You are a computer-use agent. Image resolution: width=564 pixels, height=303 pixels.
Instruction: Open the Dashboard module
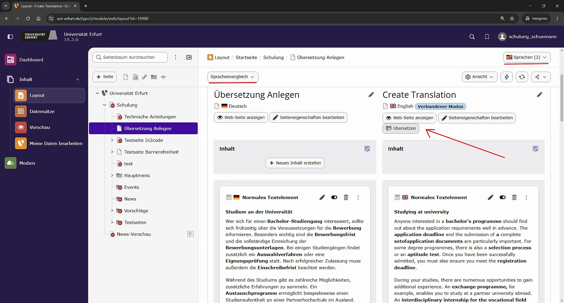click(44, 60)
